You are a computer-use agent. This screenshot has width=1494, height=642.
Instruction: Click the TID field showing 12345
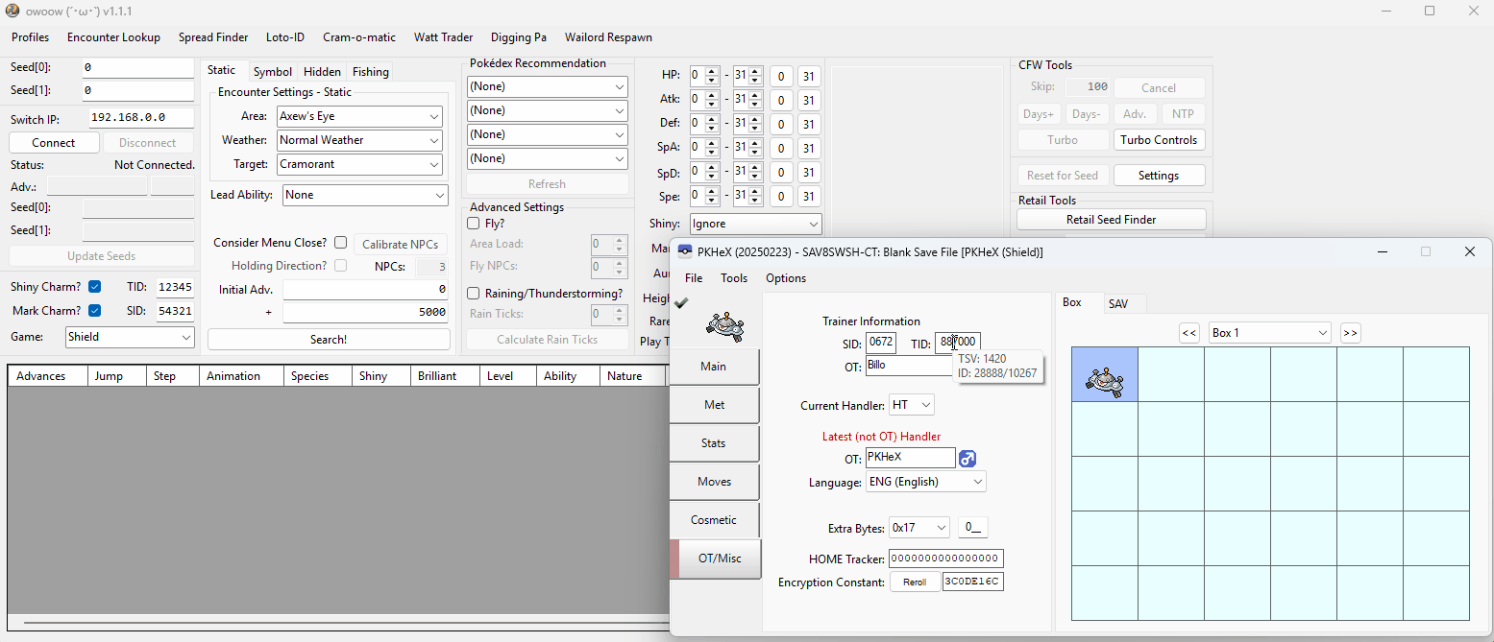pos(175,287)
